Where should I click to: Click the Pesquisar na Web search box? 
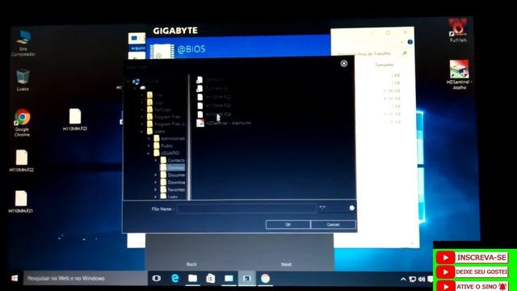[85, 278]
